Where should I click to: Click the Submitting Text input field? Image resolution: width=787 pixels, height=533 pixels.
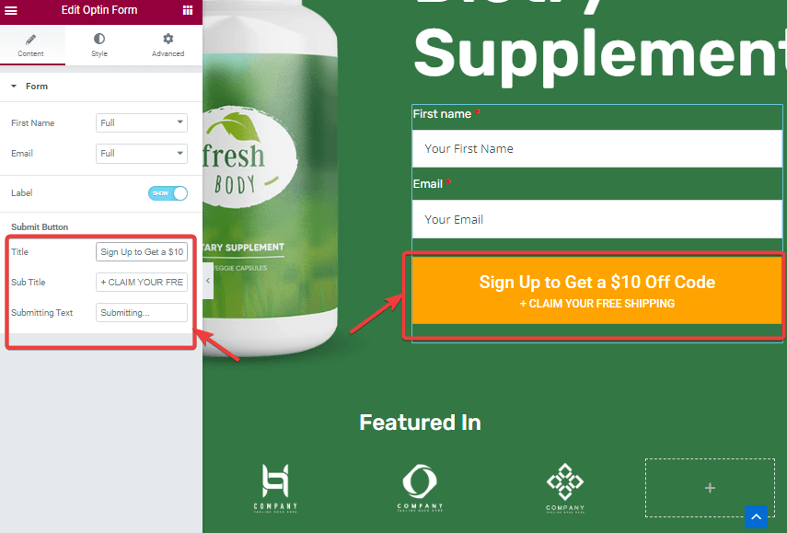(x=142, y=313)
